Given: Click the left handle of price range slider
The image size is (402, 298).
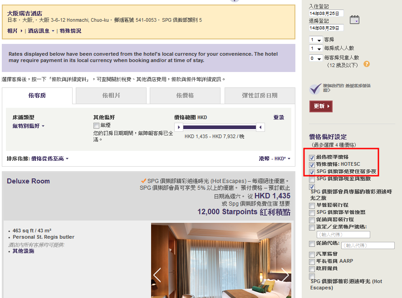Looking at the screenshot, I should click(x=179, y=127).
